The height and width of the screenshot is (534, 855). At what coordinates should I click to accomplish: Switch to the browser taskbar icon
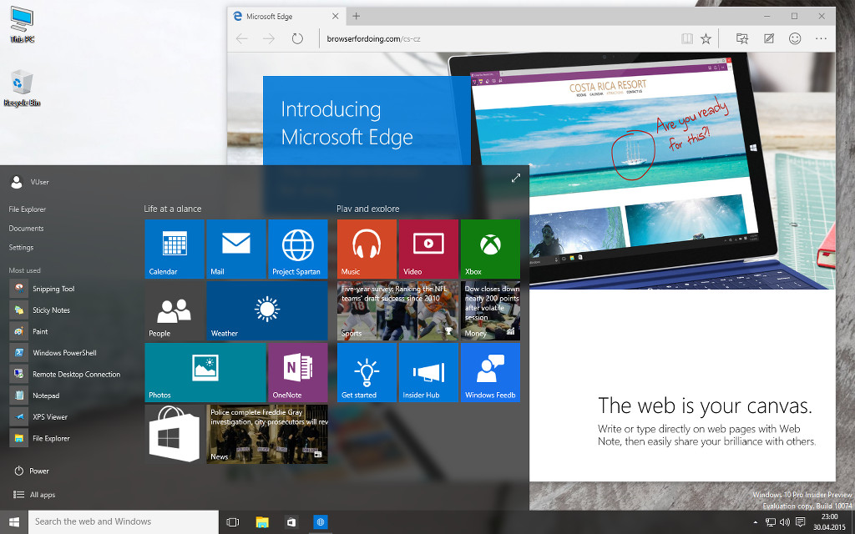[x=321, y=522]
